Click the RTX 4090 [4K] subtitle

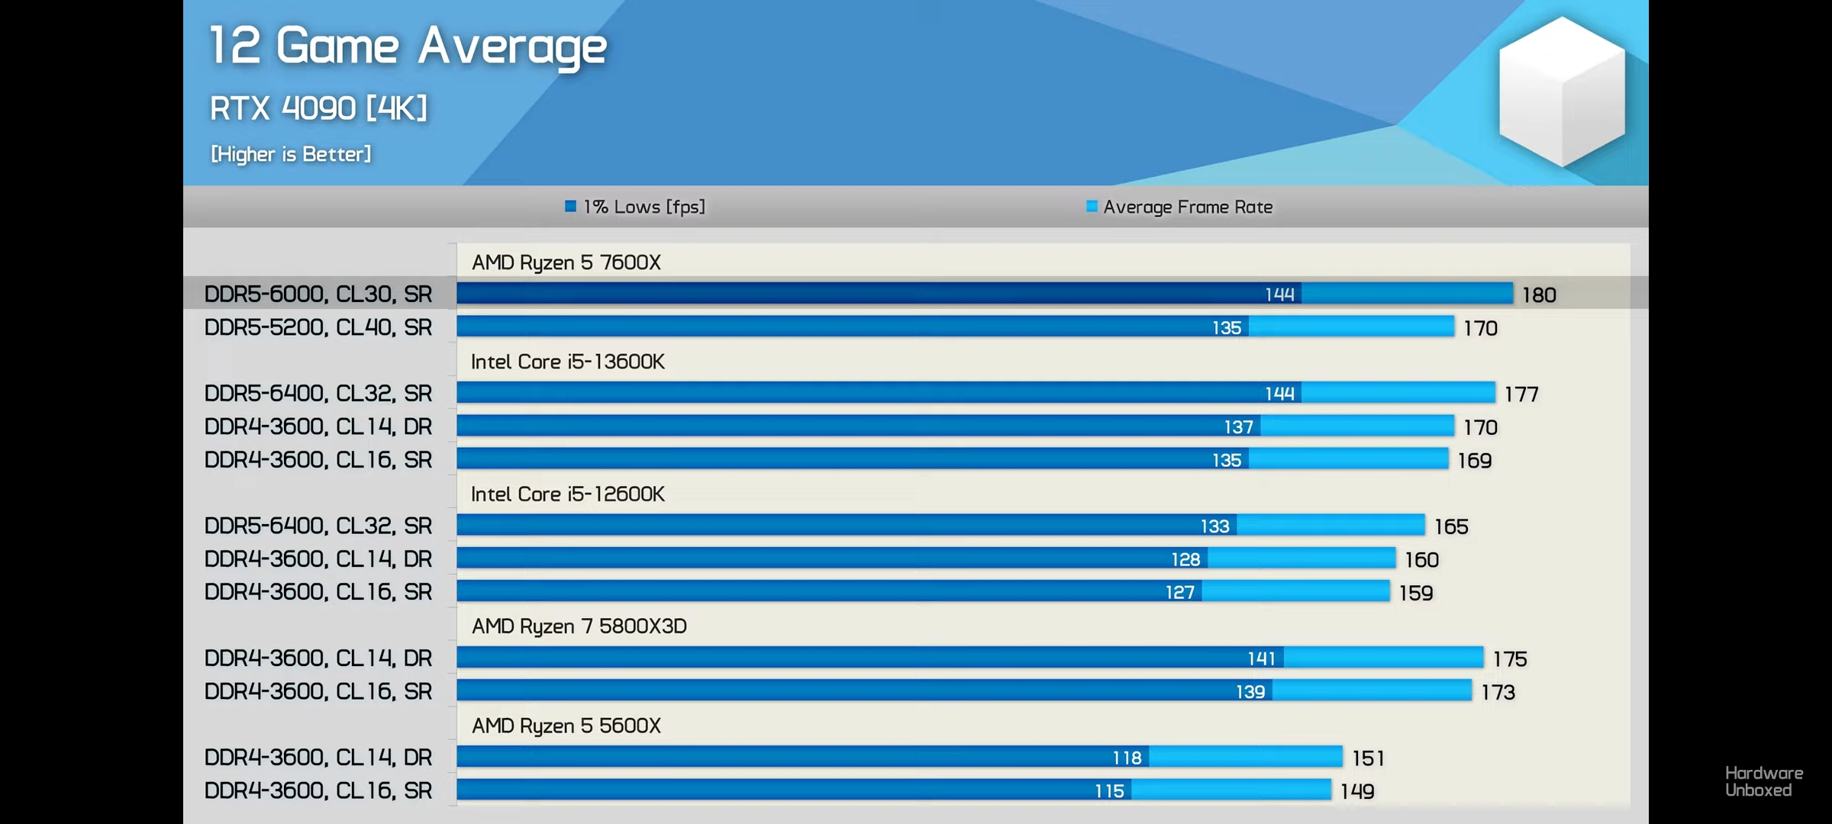pyautogui.click(x=318, y=108)
